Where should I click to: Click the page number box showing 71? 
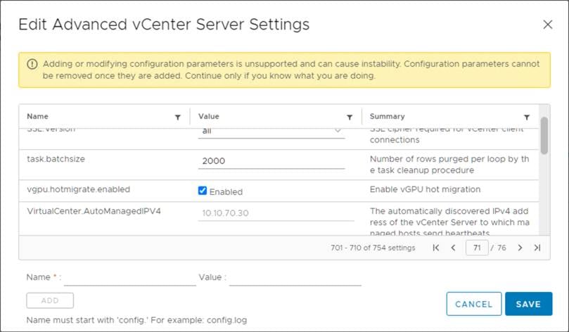tap(477, 248)
